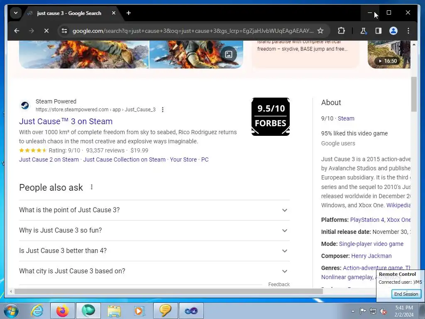Viewport: 425px width, 319px height.
Task: Expand 'What is the point of Just Cause 3?'
Action: (x=154, y=210)
